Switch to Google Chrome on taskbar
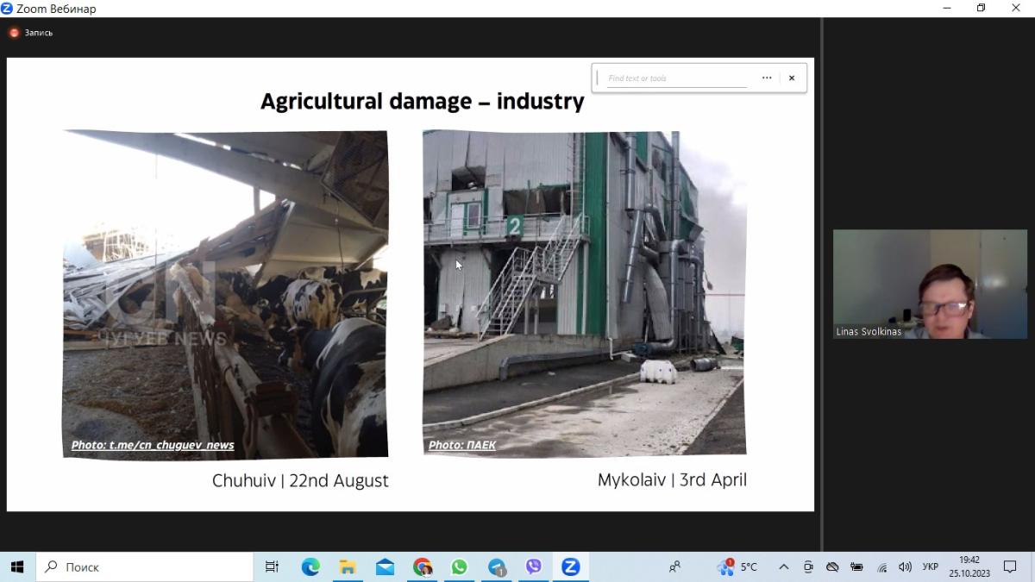 coord(422,566)
